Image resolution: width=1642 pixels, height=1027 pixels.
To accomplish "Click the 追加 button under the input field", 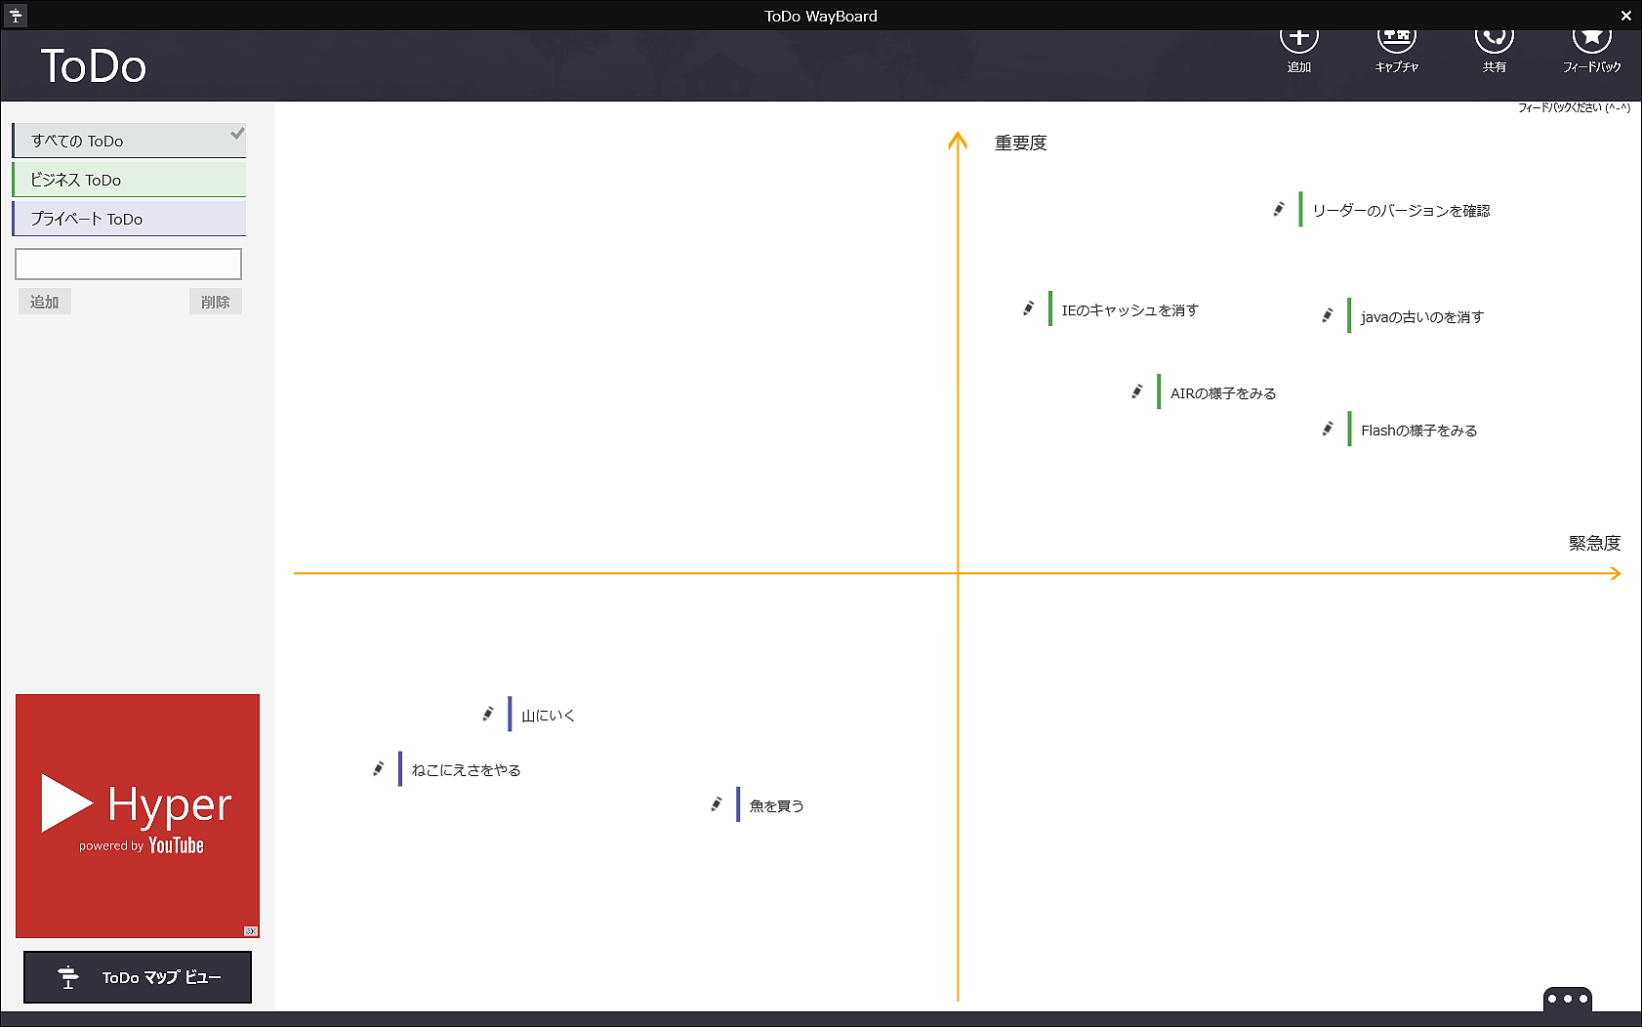I will pos(44,302).
